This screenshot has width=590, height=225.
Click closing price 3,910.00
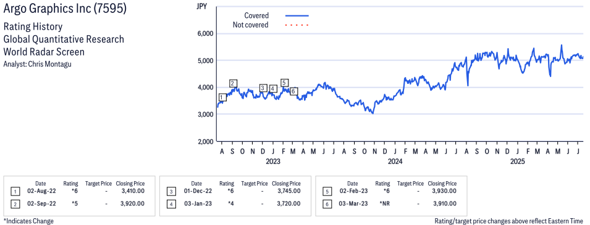445,203
